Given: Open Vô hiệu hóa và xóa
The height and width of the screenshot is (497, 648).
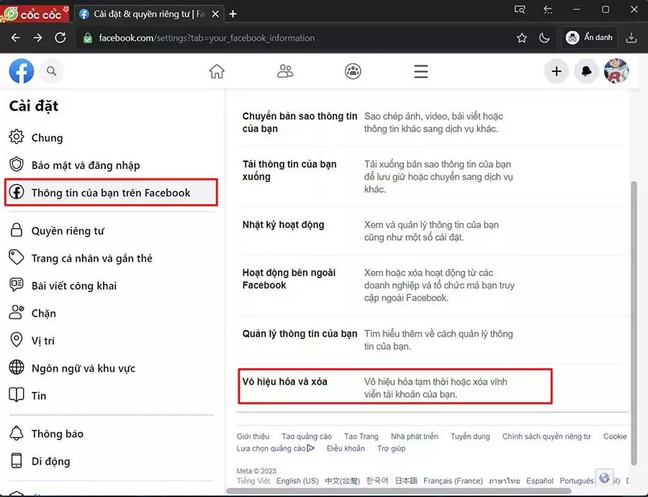Looking at the screenshot, I should [395, 386].
